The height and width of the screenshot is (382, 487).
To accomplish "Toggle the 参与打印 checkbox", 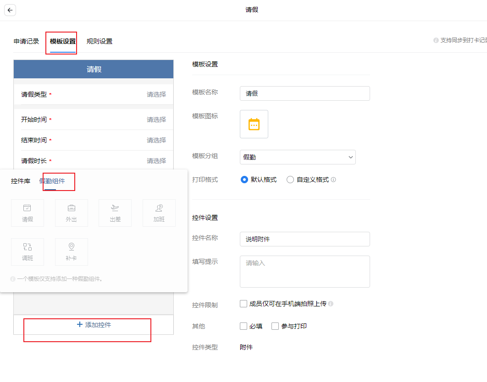I will (275, 326).
